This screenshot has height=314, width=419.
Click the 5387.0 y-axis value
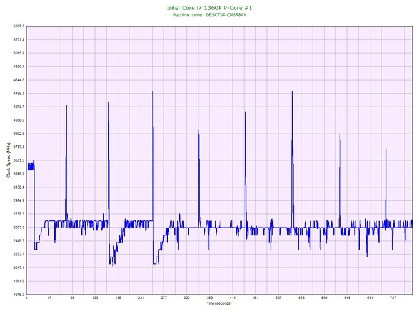[x=19, y=26]
